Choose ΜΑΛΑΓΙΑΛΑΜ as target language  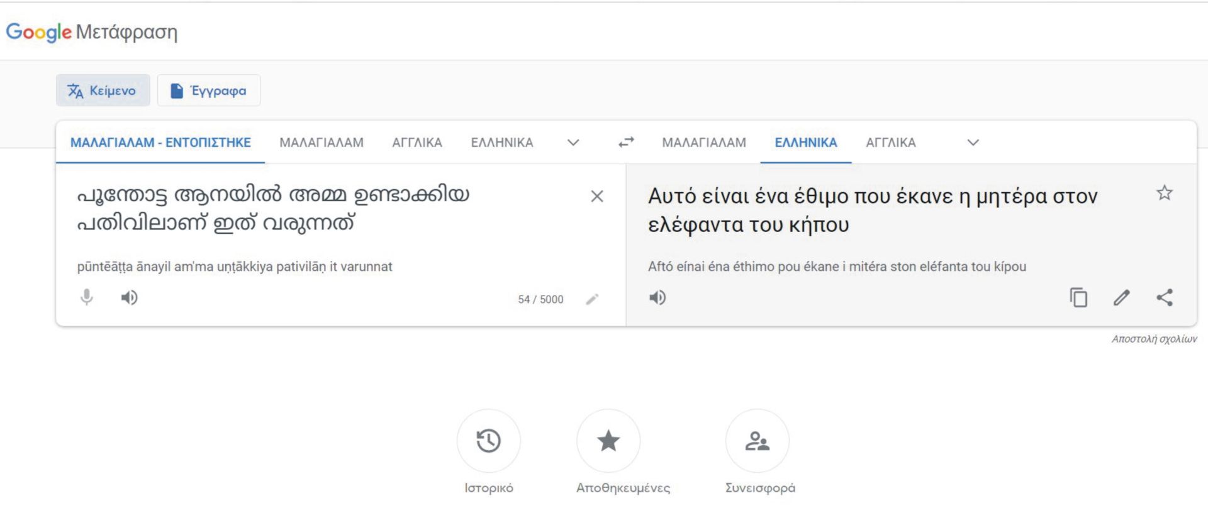(x=704, y=143)
